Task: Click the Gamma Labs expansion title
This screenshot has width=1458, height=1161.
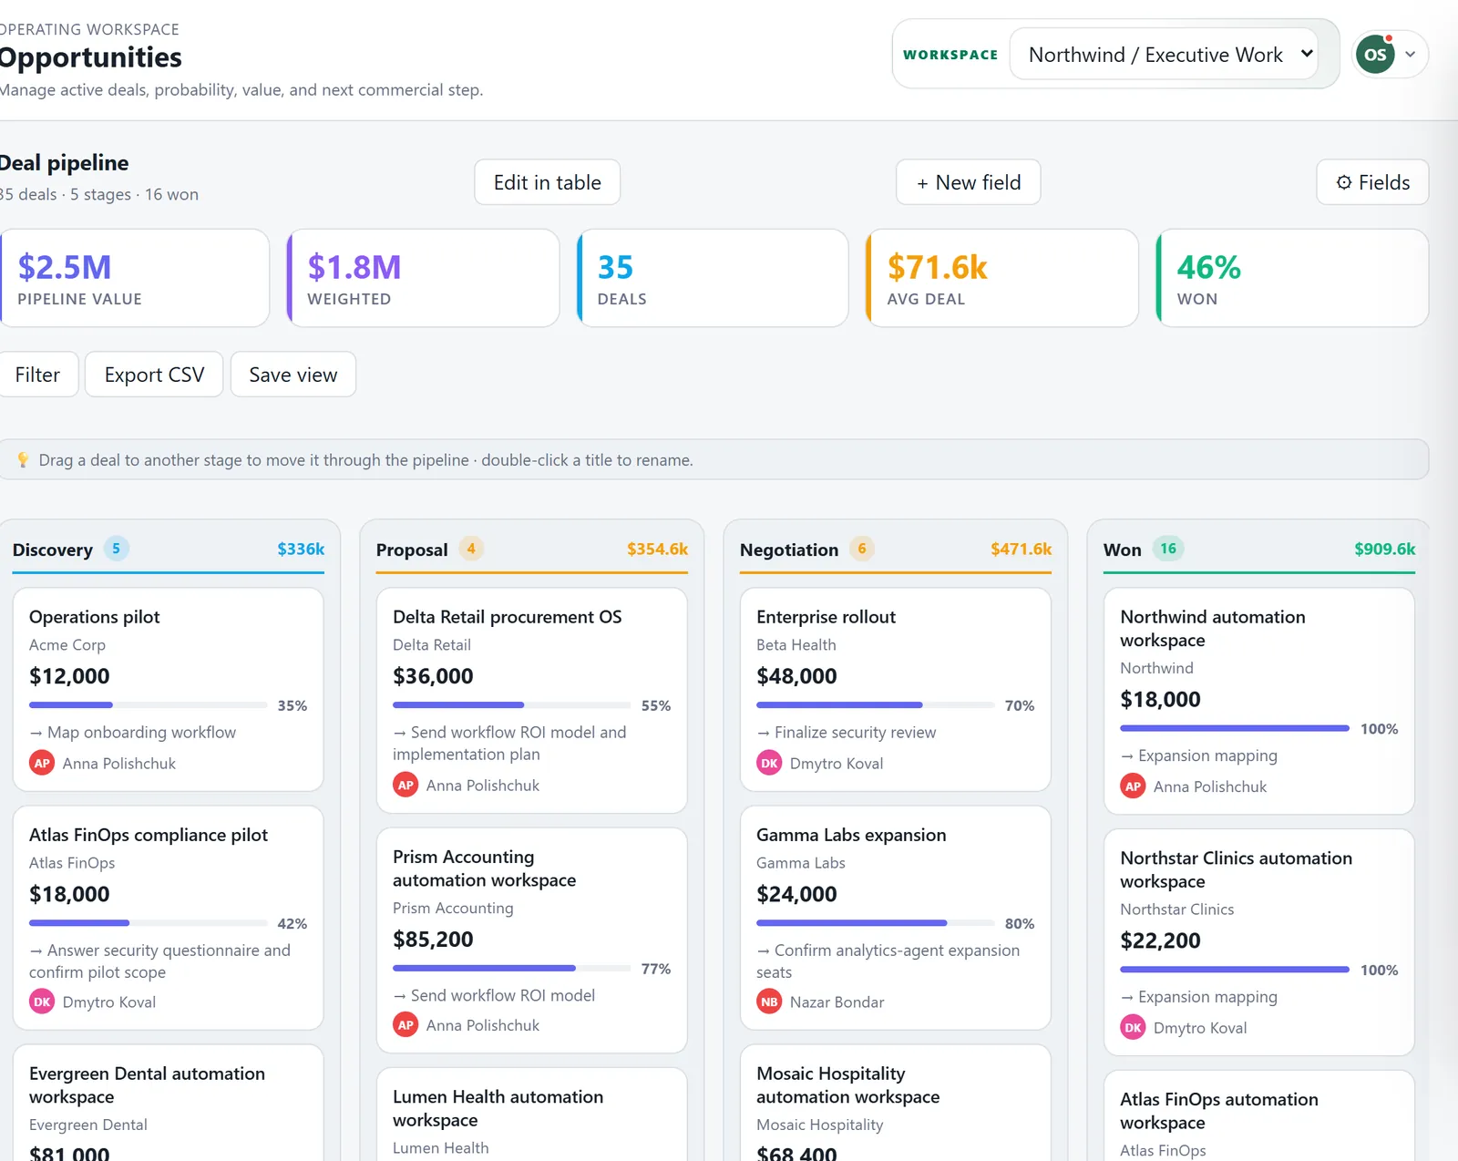Action: [851, 835]
